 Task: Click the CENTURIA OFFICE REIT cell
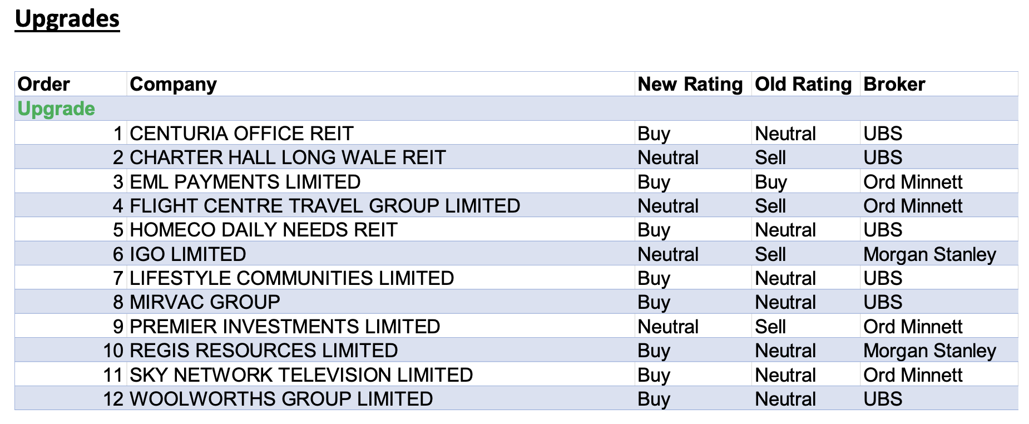241,134
